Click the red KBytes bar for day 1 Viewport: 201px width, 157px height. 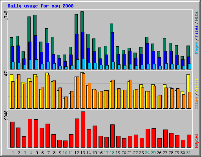12,135
